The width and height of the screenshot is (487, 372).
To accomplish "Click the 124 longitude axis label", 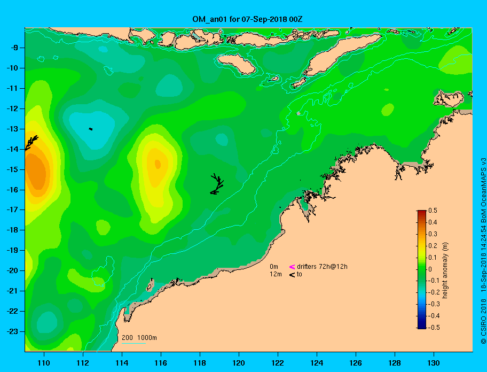I will [x=317, y=363].
